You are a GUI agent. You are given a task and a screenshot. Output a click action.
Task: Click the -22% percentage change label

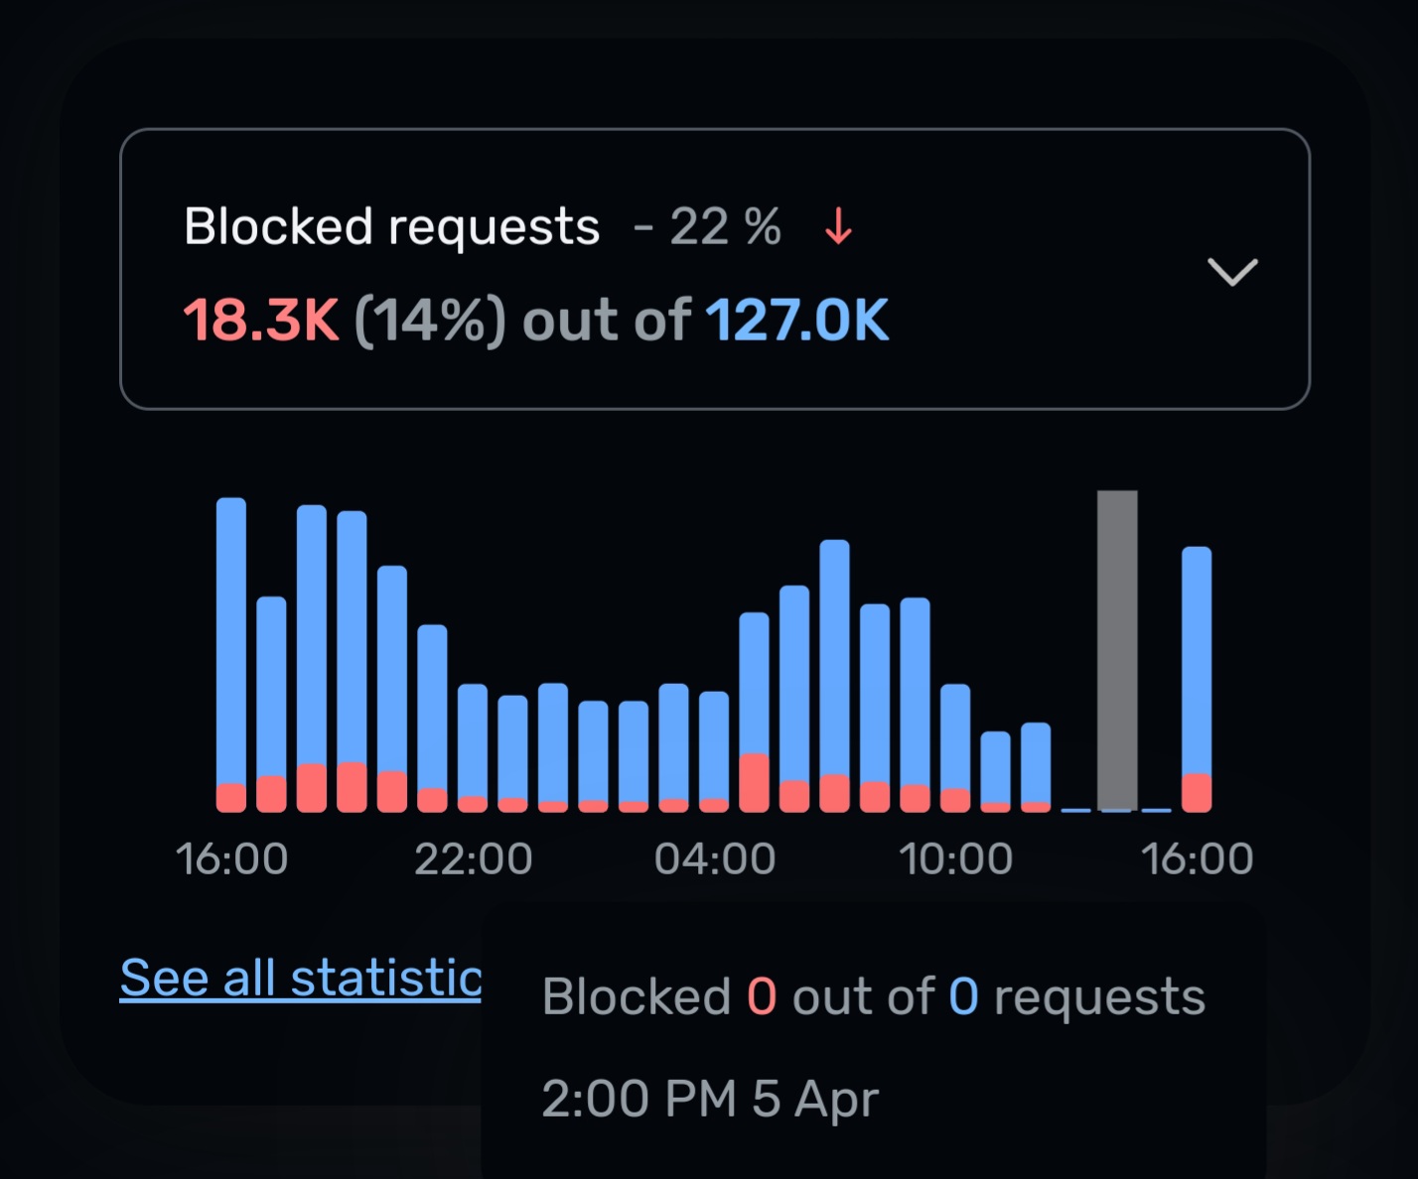[x=706, y=226]
